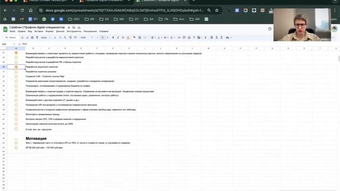The image size is (340, 191).
Task: Open the Text rotation dropdown
Action: click(x=172, y=38)
